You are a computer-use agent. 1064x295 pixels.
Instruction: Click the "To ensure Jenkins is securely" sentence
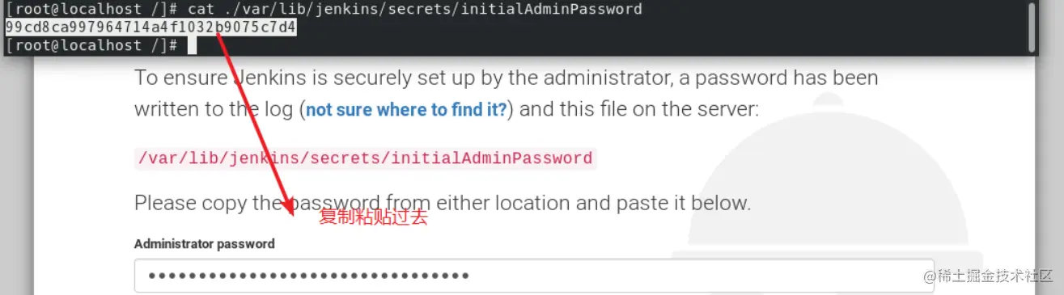click(506, 78)
